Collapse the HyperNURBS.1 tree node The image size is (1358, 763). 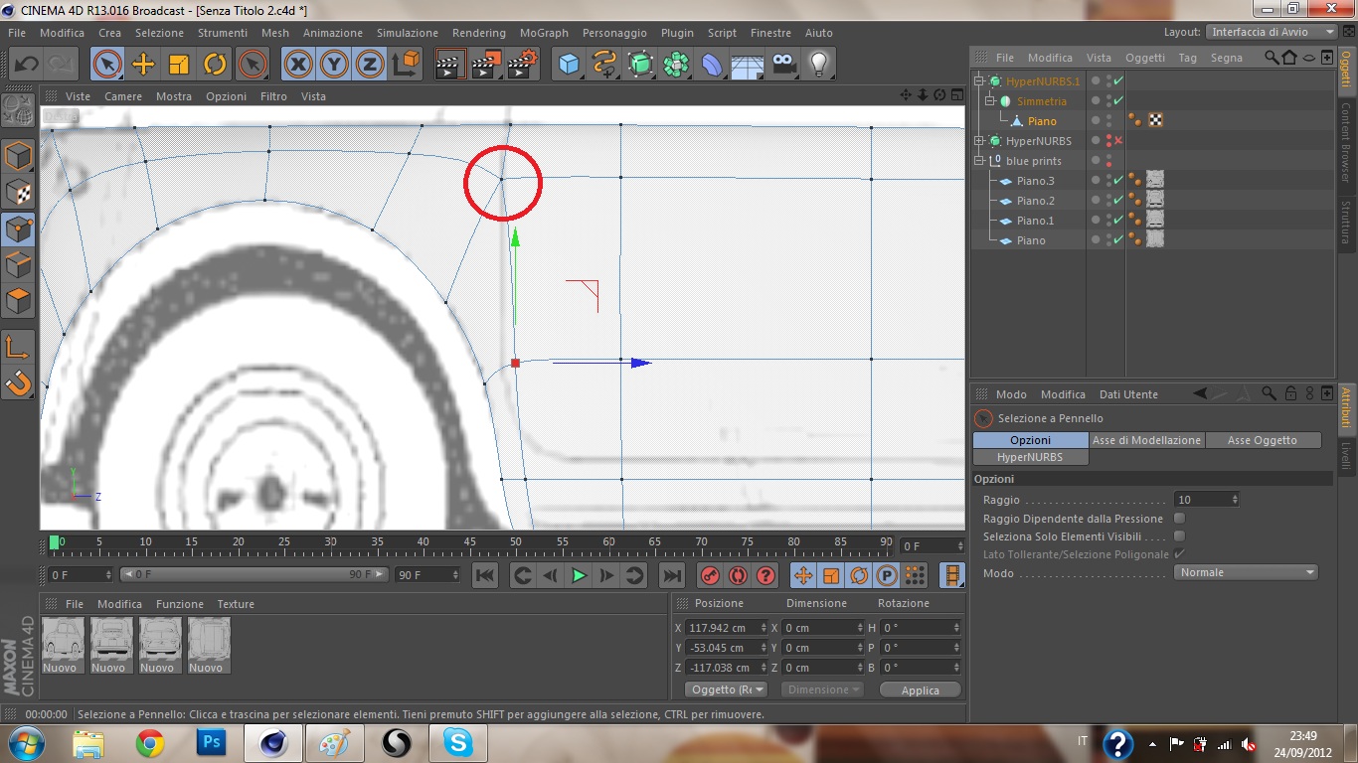[979, 80]
